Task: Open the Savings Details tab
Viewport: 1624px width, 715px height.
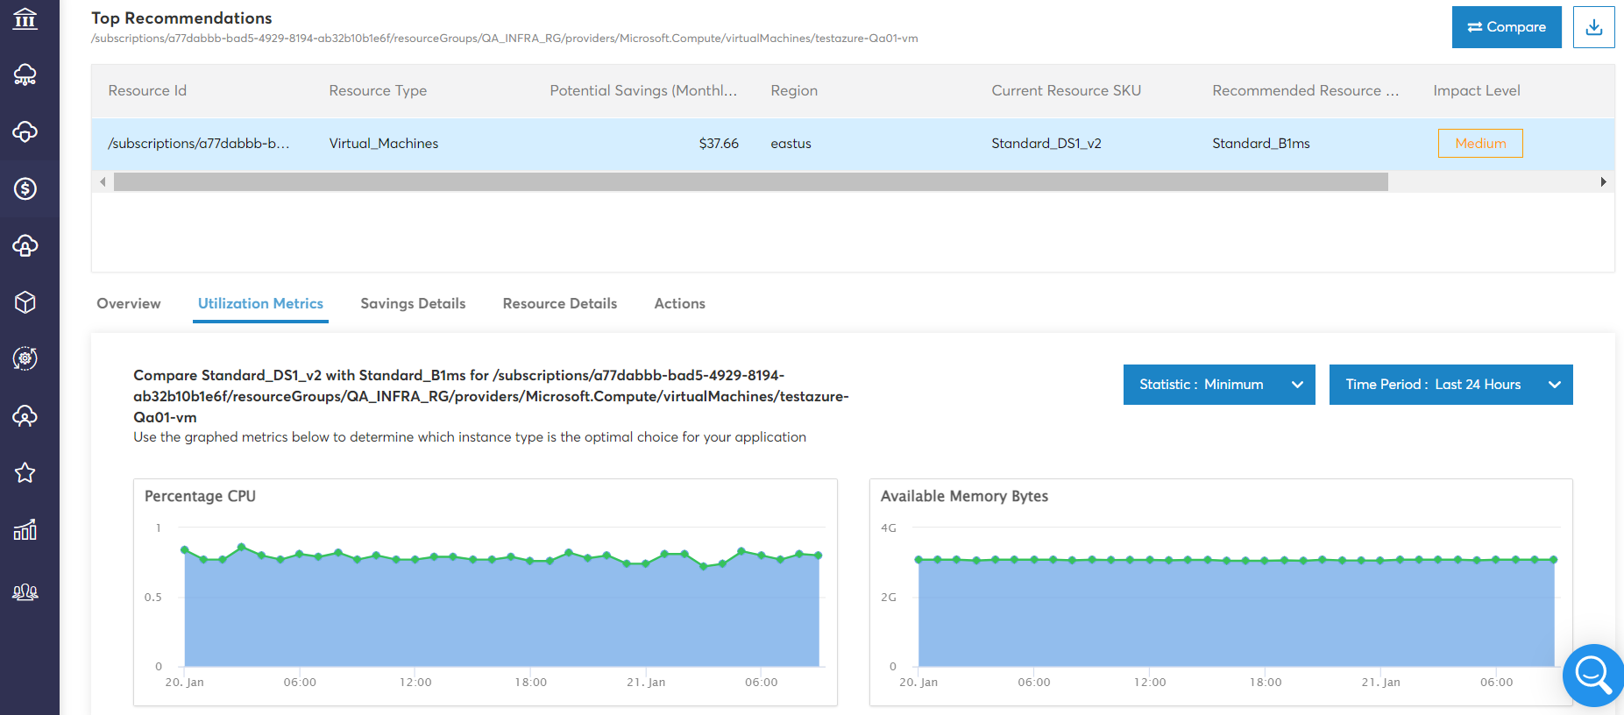Action: pos(413,304)
